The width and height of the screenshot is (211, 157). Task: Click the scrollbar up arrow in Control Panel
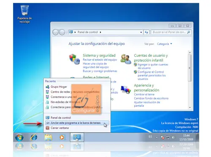pos(190,52)
